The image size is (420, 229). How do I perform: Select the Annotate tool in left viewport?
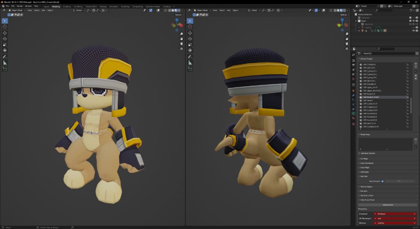tap(5, 57)
